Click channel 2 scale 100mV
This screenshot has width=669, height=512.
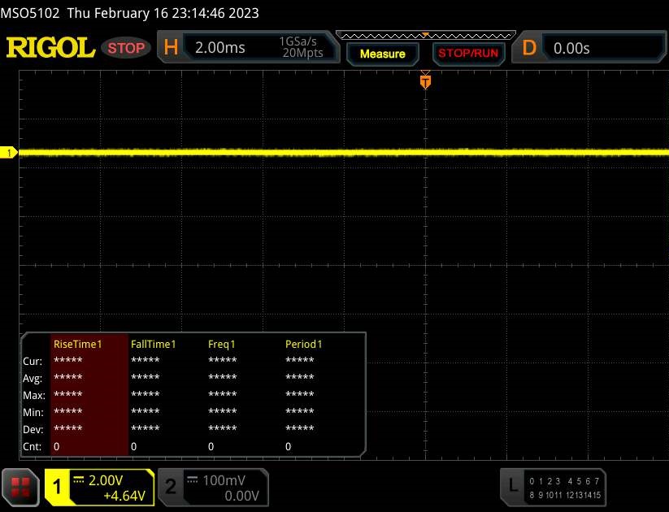coord(224,480)
